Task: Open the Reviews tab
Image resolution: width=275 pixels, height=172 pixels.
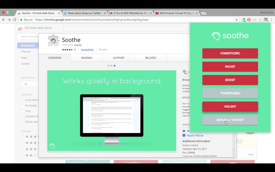Action: 87,58
